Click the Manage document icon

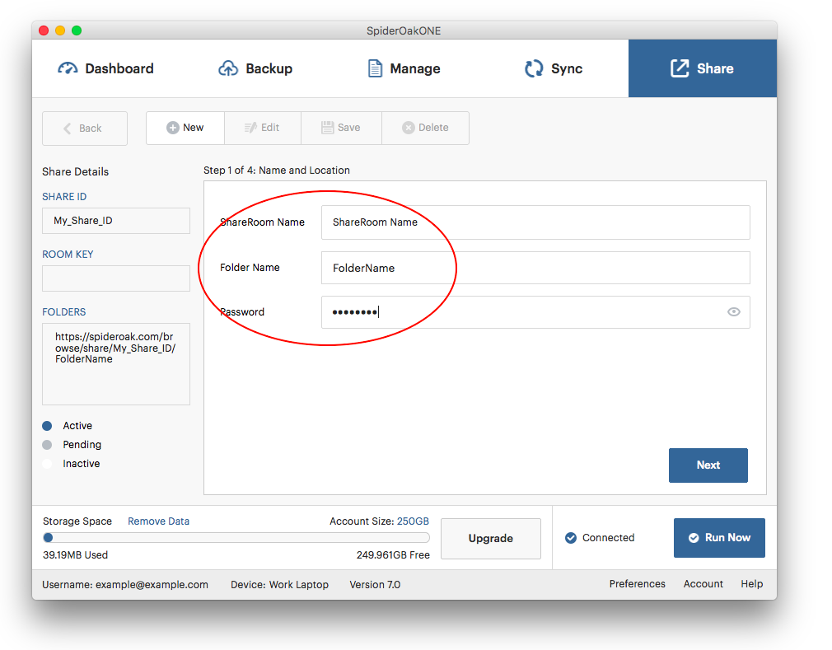[x=375, y=68]
